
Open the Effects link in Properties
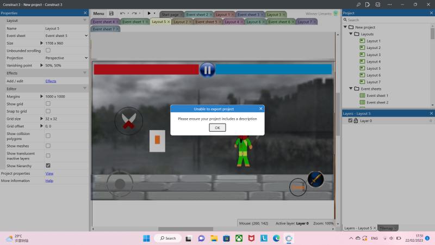click(x=51, y=81)
